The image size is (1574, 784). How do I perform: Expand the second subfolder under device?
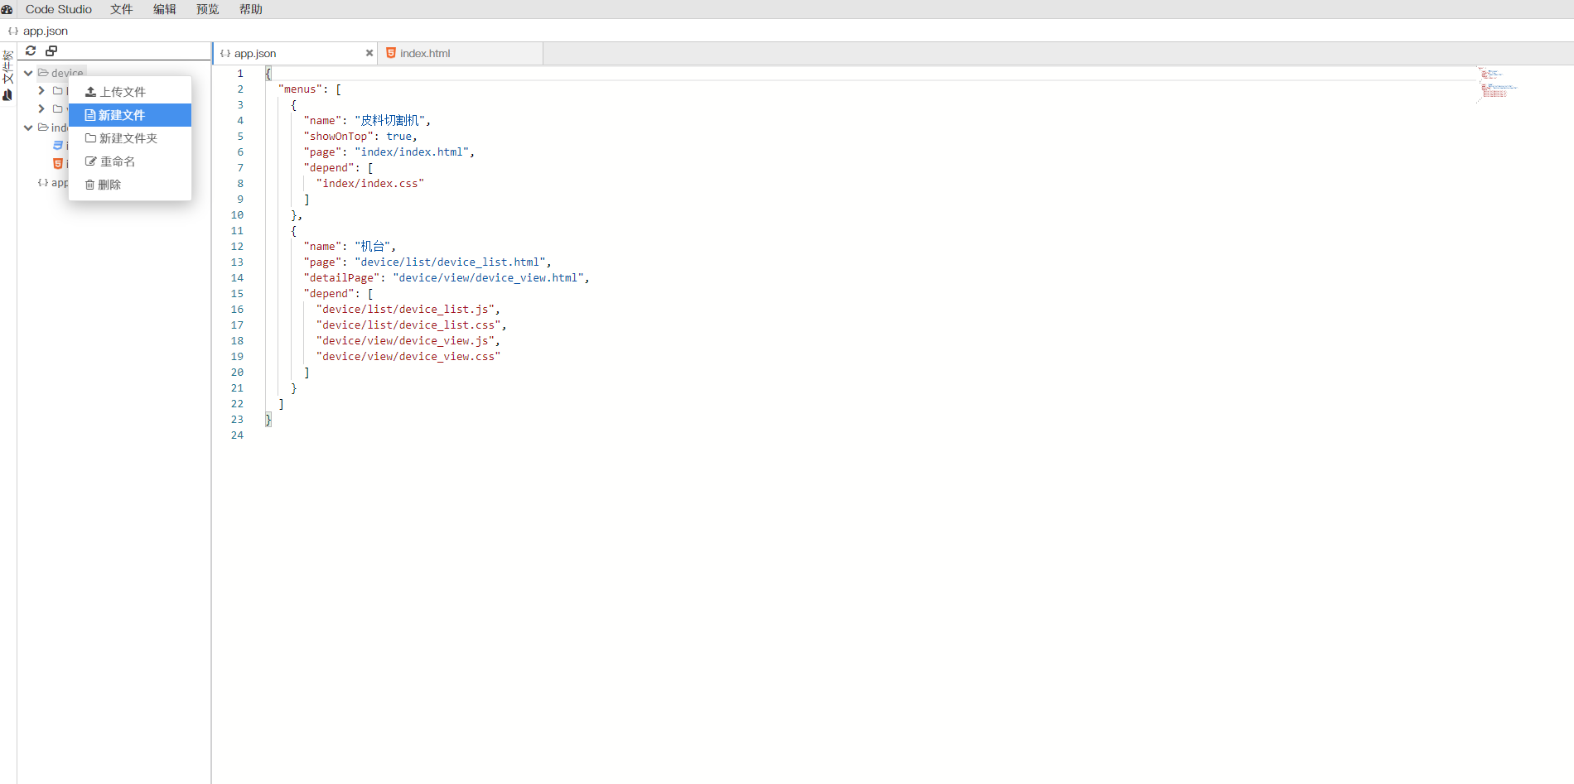pyautogui.click(x=41, y=108)
